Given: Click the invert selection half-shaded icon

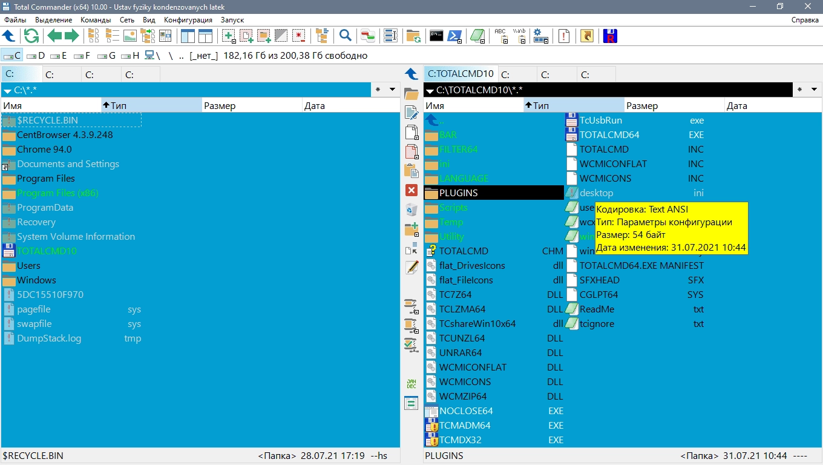Looking at the screenshot, I should point(281,36).
